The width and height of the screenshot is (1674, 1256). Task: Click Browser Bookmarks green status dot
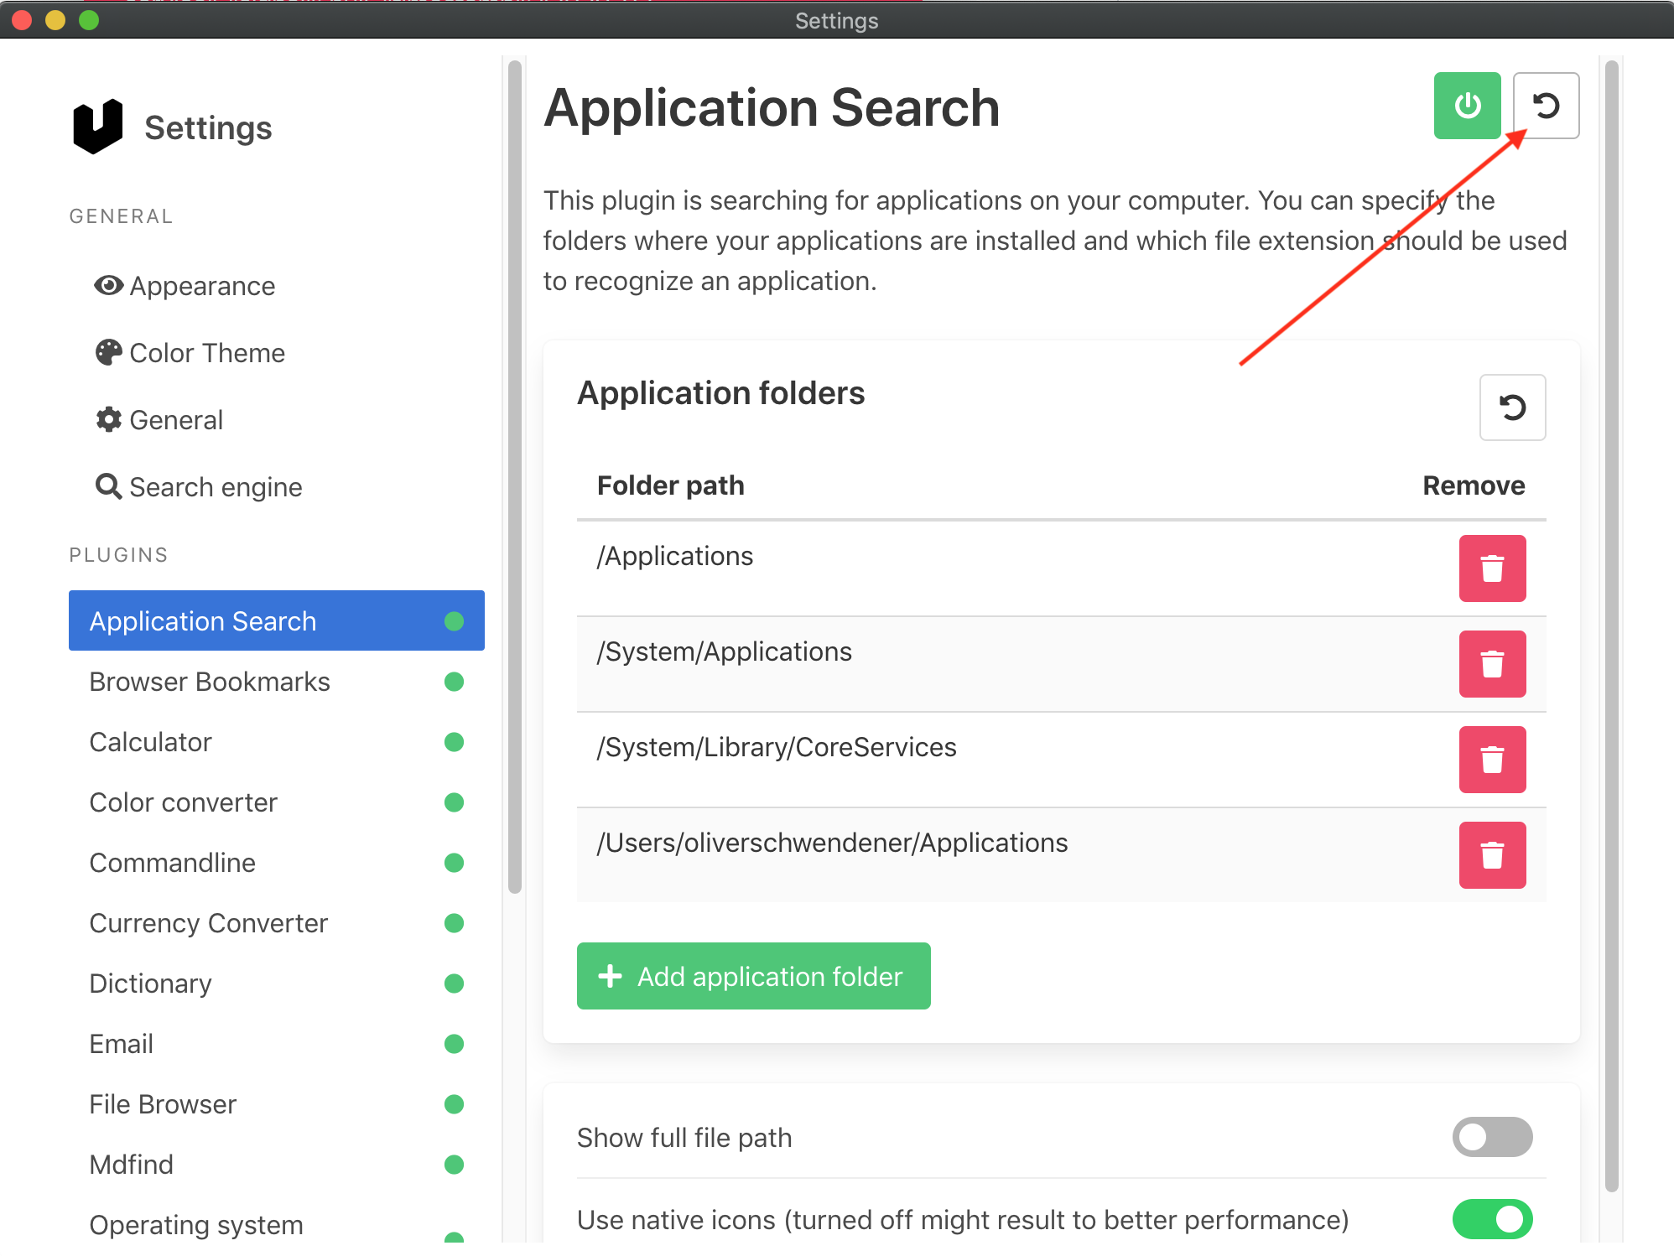pyautogui.click(x=454, y=682)
